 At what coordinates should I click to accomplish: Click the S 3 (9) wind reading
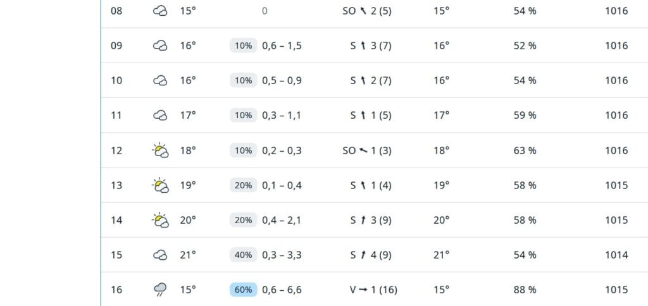click(371, 220)
